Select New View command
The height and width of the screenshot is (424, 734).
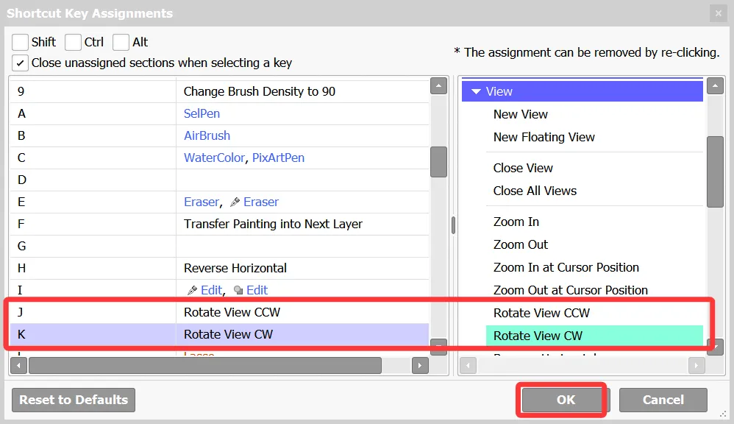pos(520,114)
